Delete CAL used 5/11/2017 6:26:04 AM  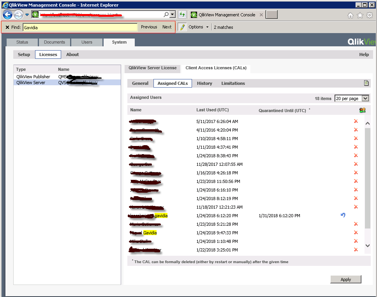[356, 121]
